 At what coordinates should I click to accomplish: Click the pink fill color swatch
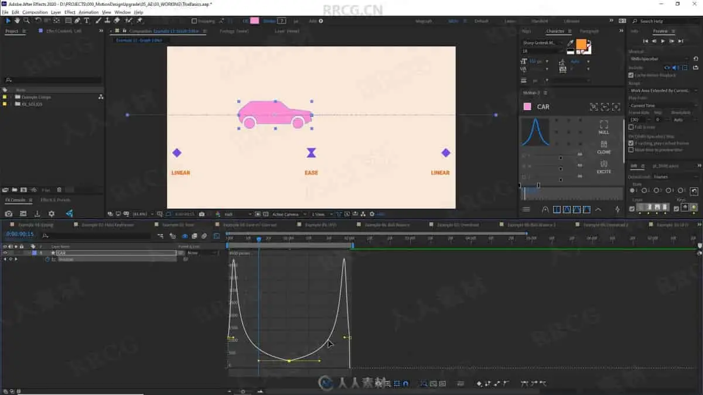[254, 21]
